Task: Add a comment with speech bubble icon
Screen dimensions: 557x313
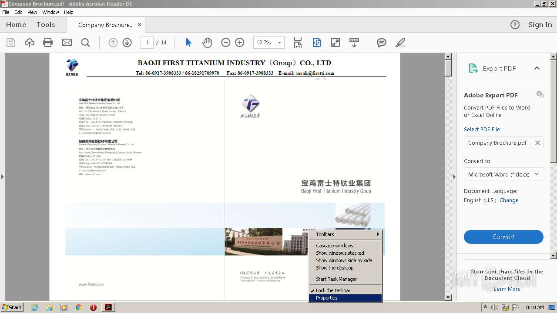Action: pos(382,43)
